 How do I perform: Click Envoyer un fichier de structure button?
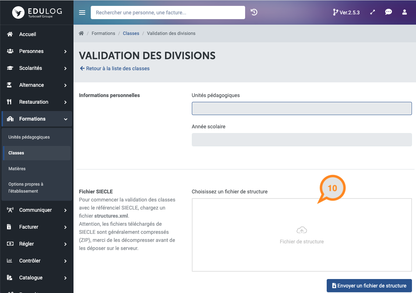tap(369, 286)
